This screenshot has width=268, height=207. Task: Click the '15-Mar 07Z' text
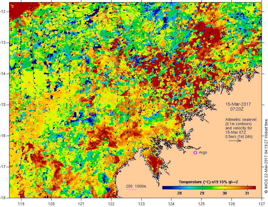coord(236,132)
